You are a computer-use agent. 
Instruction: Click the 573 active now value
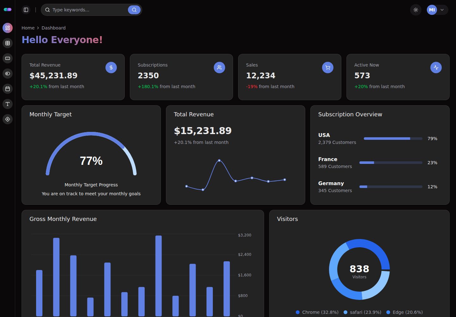pos(362,75)
